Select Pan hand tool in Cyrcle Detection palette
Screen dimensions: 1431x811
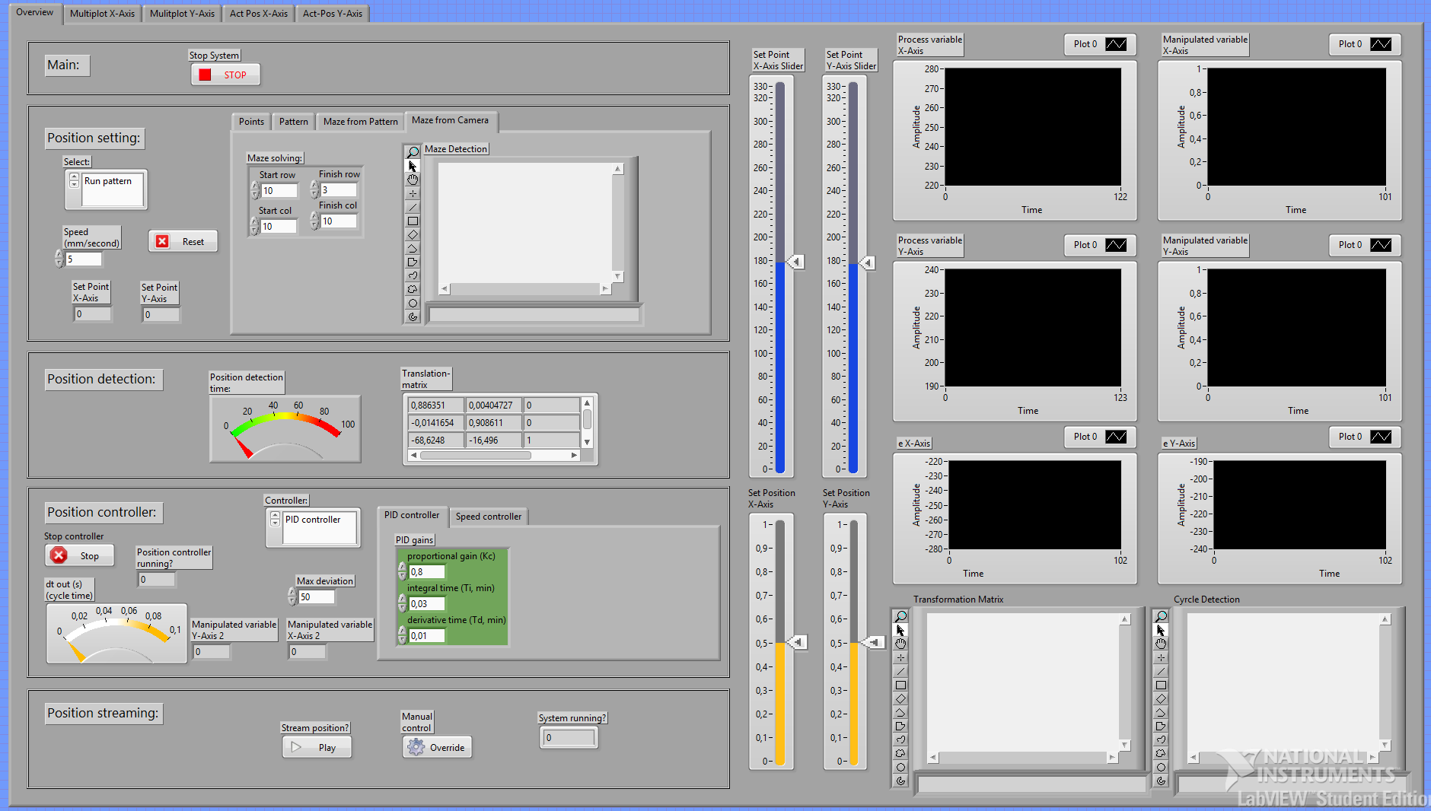coord(1161,644)
